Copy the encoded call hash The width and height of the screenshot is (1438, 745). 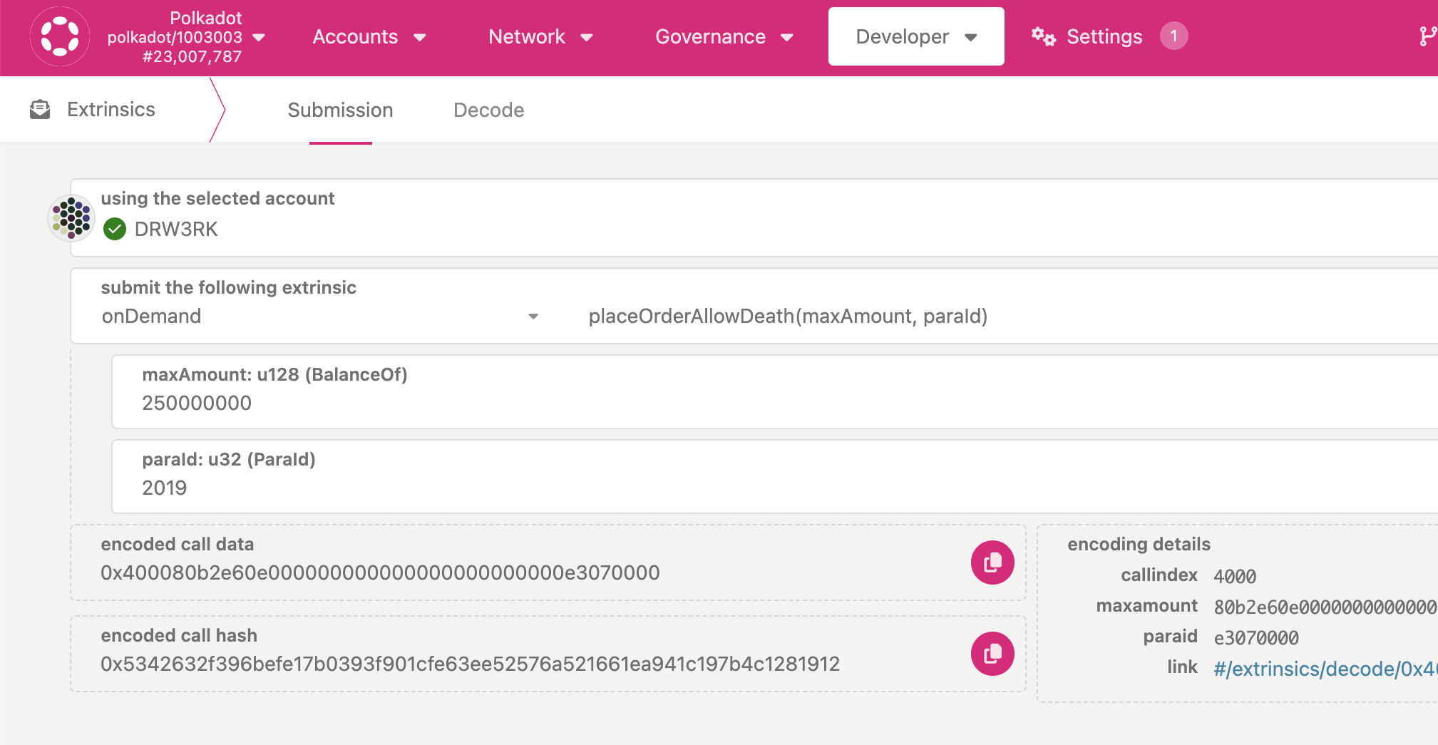(x=992, y=654)
